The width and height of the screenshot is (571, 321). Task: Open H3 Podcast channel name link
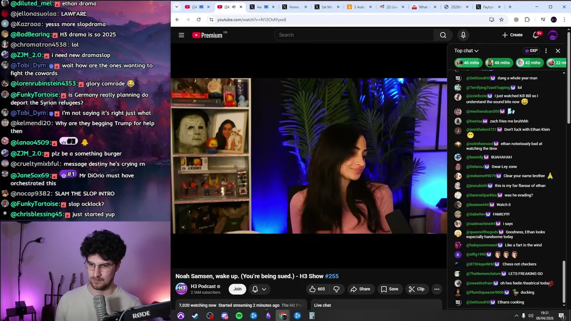203,286
